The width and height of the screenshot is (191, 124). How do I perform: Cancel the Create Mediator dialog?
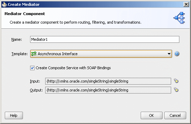[175, 115]
